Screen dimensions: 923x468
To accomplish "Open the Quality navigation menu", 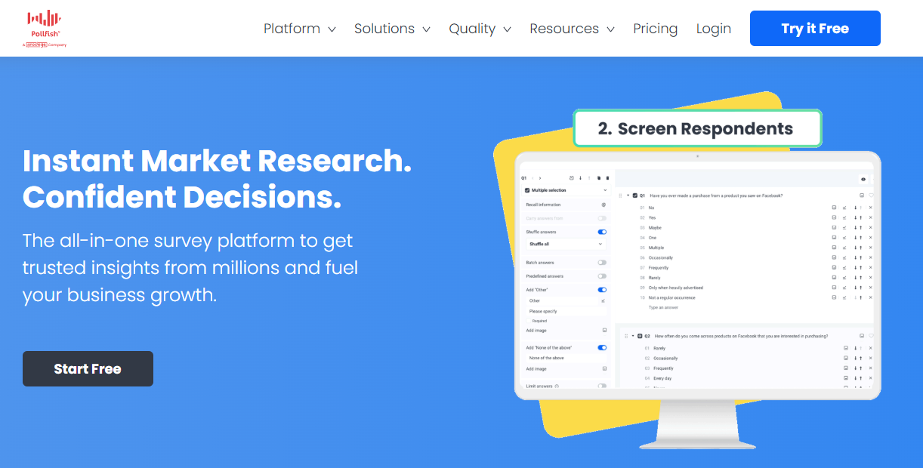I will [x=473, y=29].
